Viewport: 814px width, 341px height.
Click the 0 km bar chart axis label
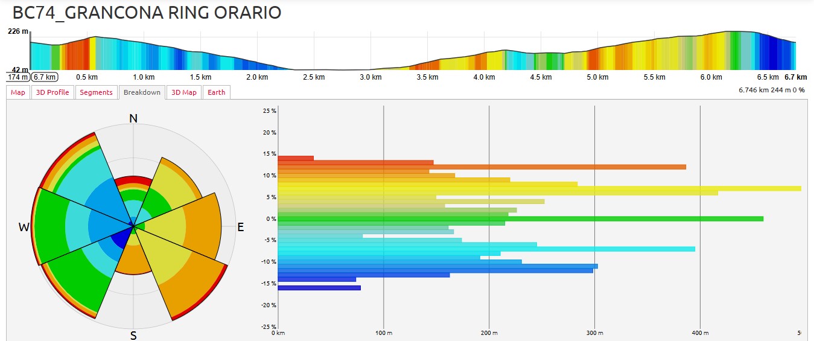[x=278, y=333]
